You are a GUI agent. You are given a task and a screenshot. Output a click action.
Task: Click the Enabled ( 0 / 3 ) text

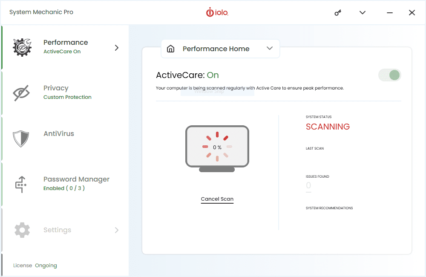pos(64,188)
